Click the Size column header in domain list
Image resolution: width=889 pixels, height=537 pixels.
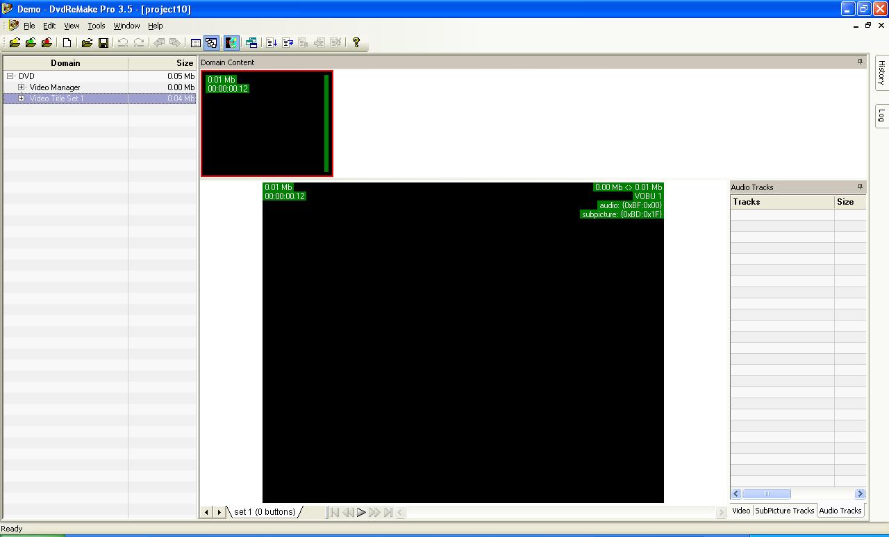click(163, 63)
